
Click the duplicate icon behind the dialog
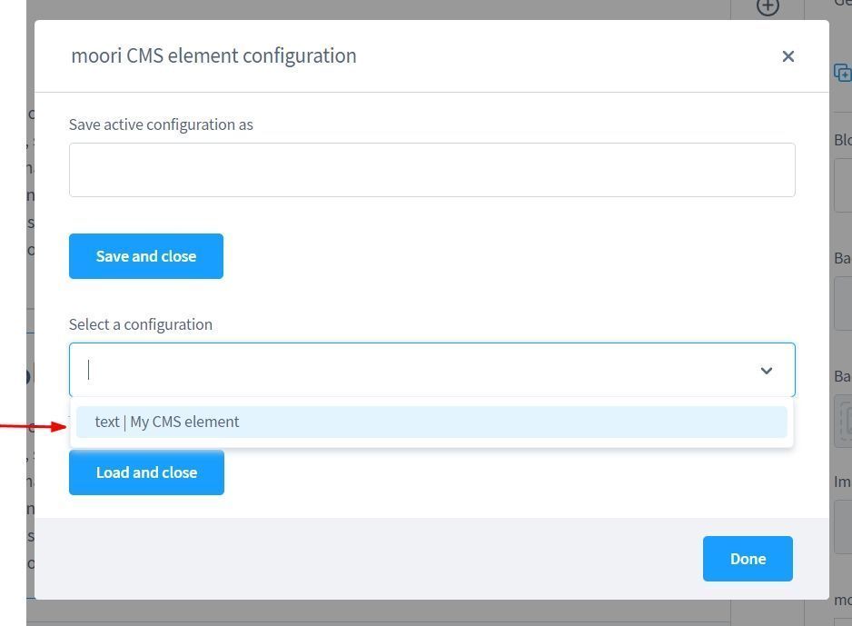tap(842, 74)
